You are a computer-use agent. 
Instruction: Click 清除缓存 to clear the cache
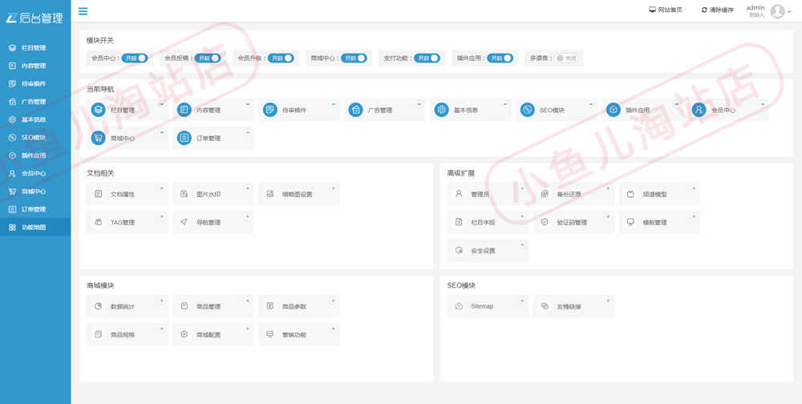click(x=718, y=10)
